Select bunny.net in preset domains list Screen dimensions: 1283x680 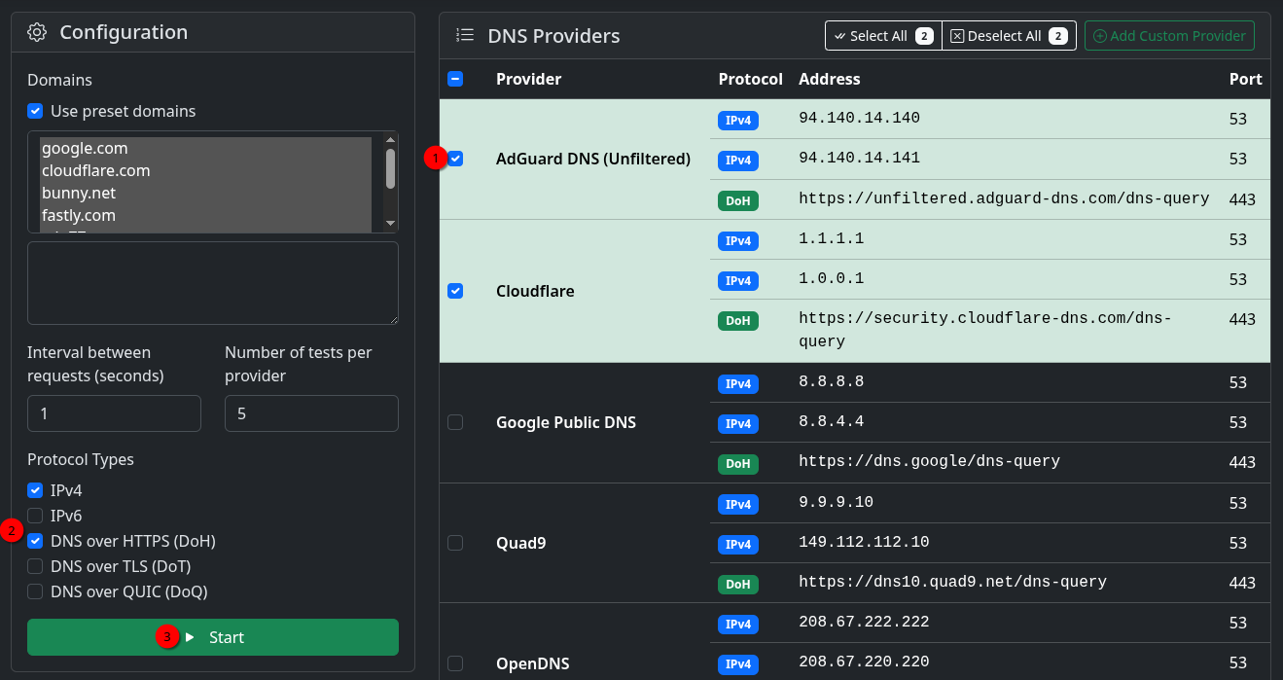point(205,194)
